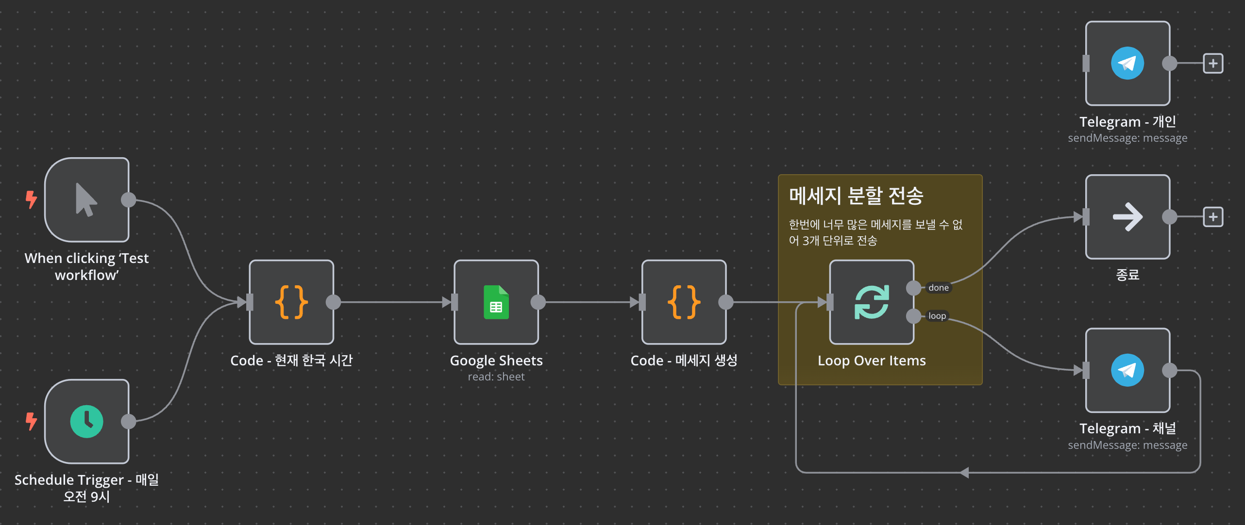This screenshot has height=525, width=1245.
Task: Click plus button after 종료 node
Action: coord(1213,217)
